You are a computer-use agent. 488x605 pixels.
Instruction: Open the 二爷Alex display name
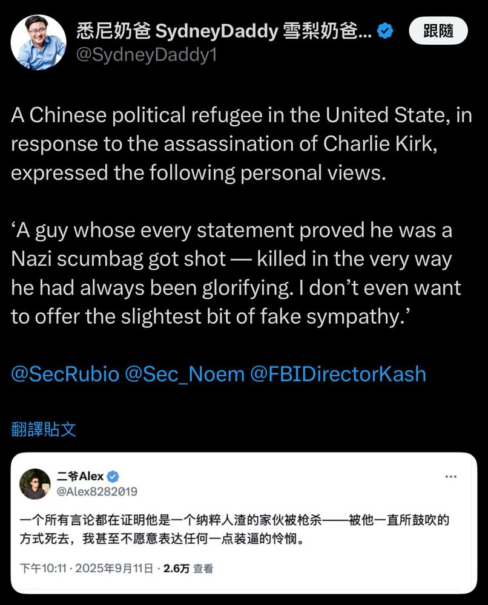click(x=81, y=477)
